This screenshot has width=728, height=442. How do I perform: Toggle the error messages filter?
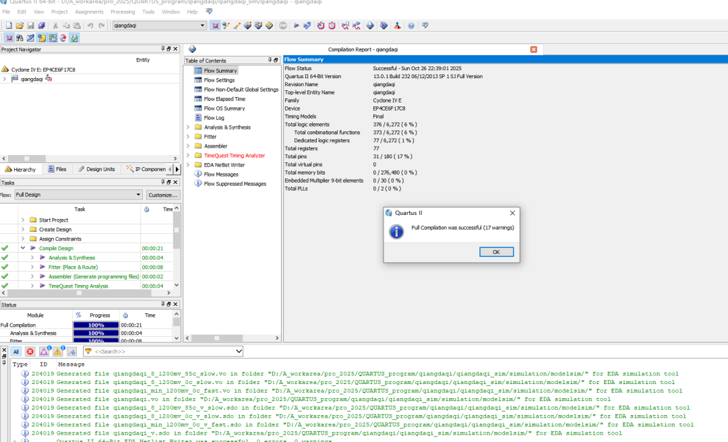tap(30, 352)
